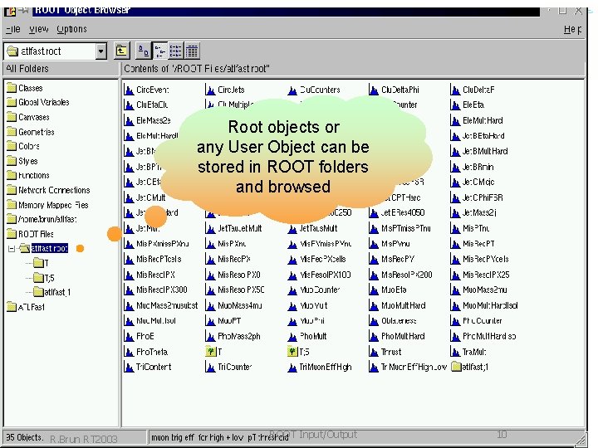Switch to large icons view
Screen dimensions: 598x448
coord(144,51)
